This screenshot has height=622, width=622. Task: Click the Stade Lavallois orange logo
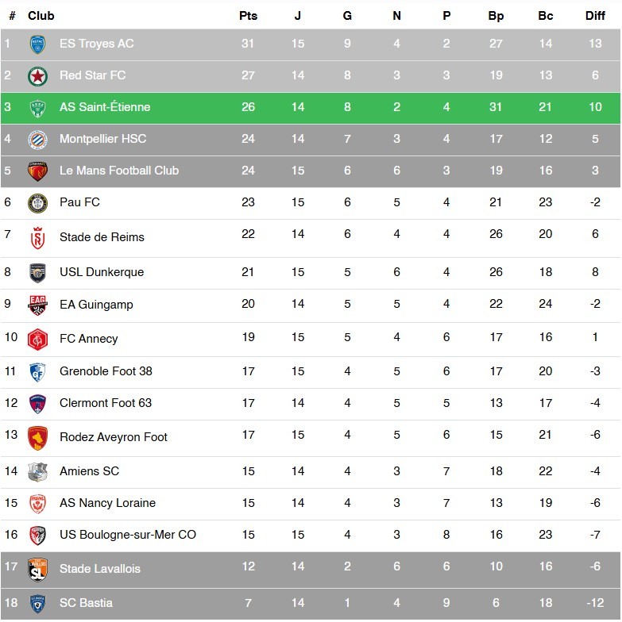tap(37, 569)
